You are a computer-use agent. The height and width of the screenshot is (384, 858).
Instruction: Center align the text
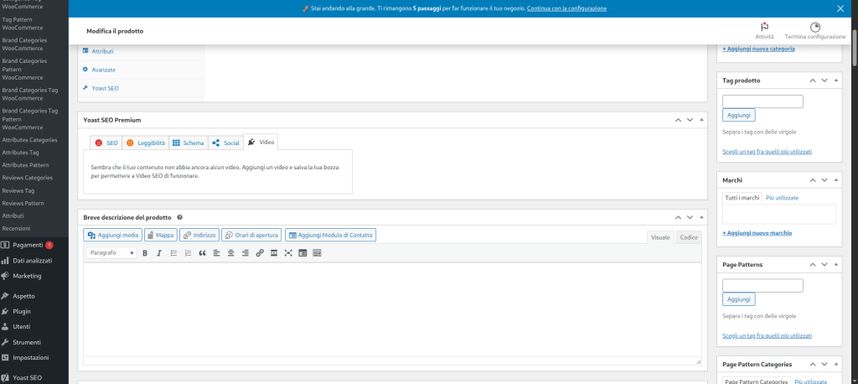click(230, 252)
